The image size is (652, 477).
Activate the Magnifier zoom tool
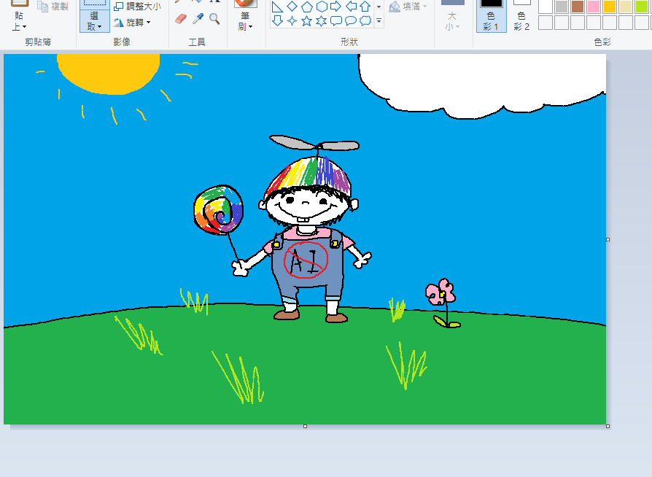(214, 19)
